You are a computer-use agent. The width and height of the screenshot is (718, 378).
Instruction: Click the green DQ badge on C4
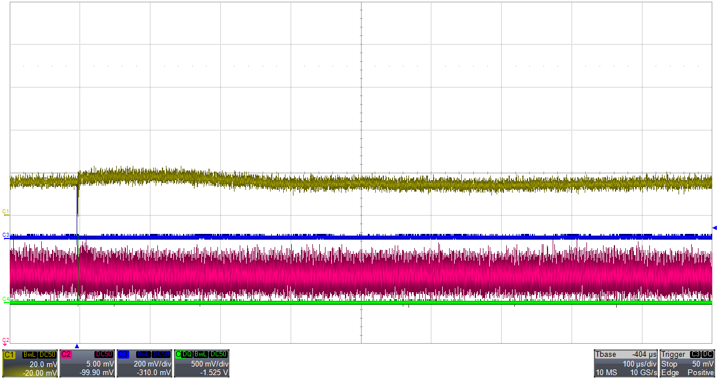pos(187,355)
